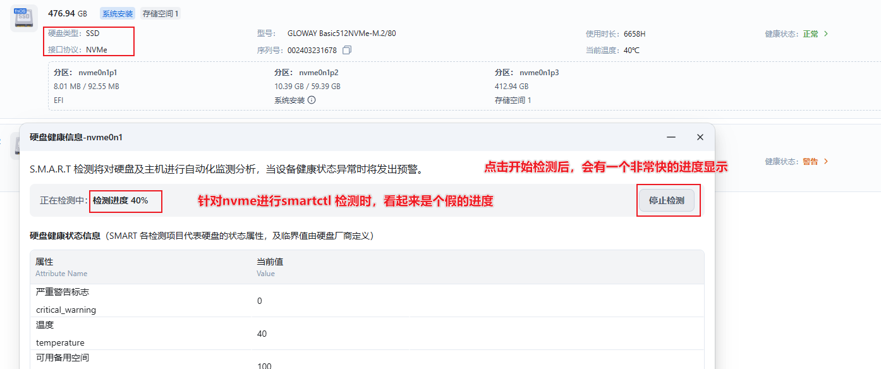This screenshot has width=881, height=369.
Task: Click the 属性 Attribute Name column header
Action: 61,267
